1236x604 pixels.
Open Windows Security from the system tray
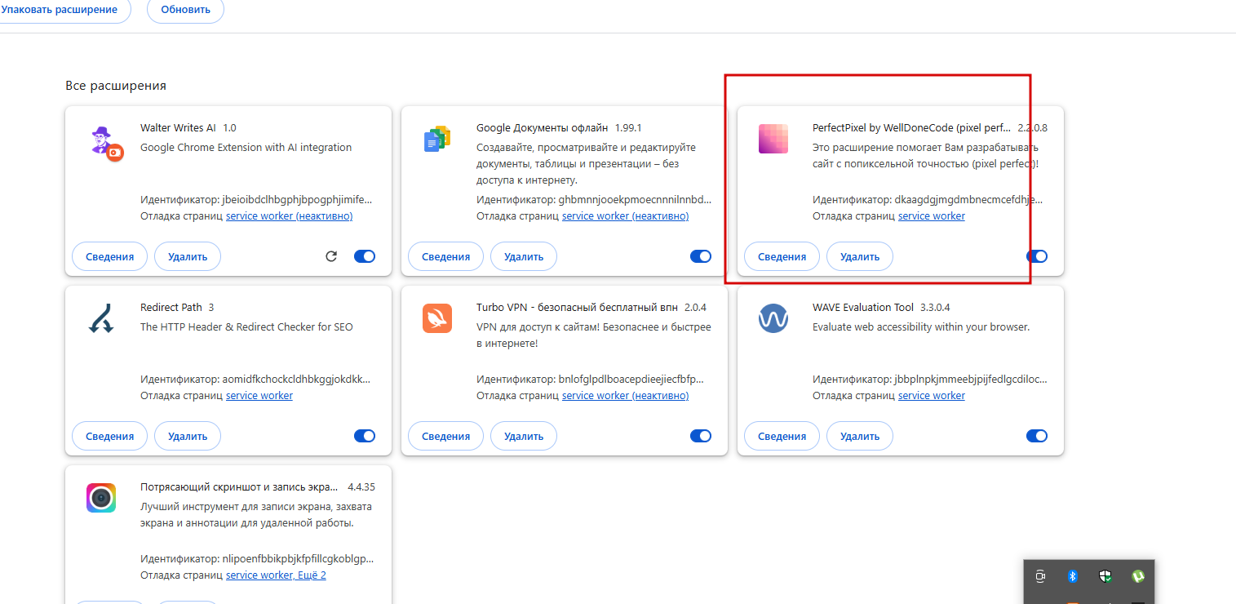pos(1105,576)
